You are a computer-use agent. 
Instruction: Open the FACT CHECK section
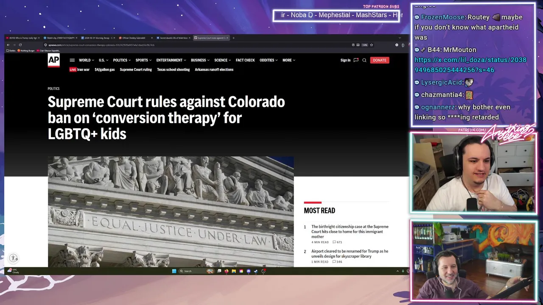[245, 60]
